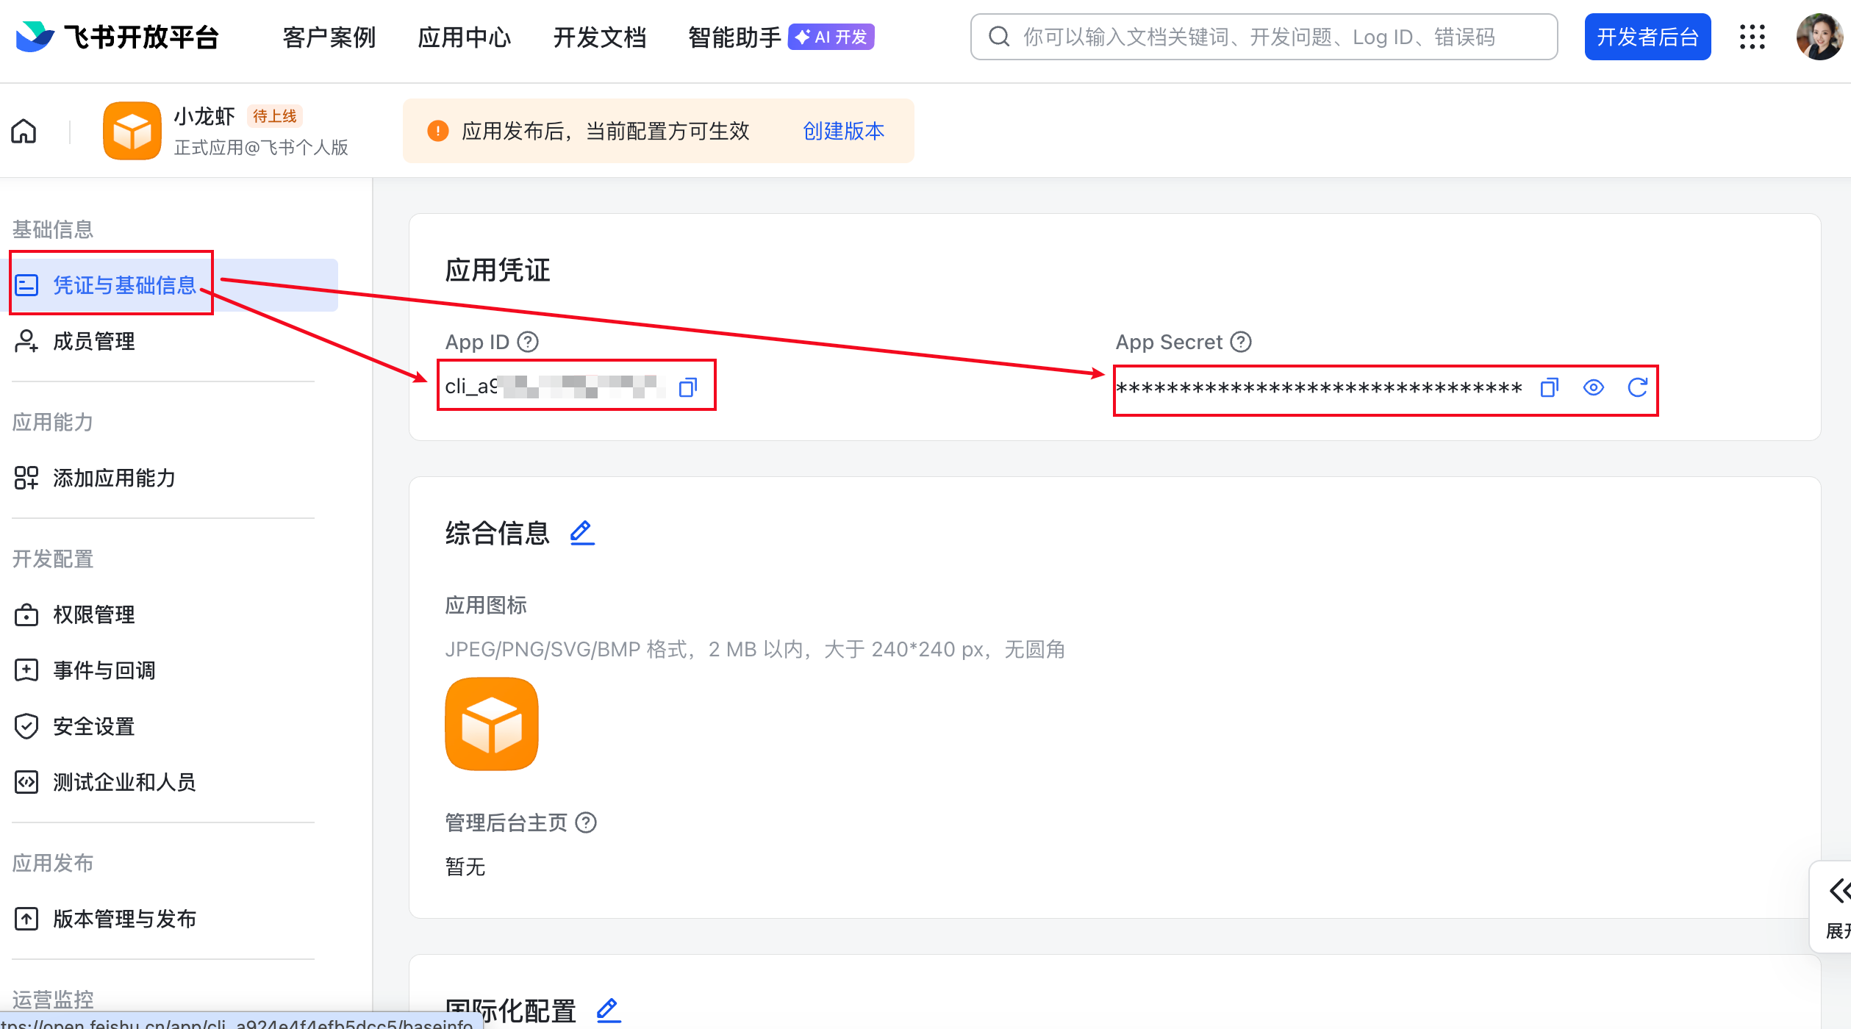This screenshot has width=1851, height=1029.
Task: Click the documentation search field
Action: coord(1263,37)
